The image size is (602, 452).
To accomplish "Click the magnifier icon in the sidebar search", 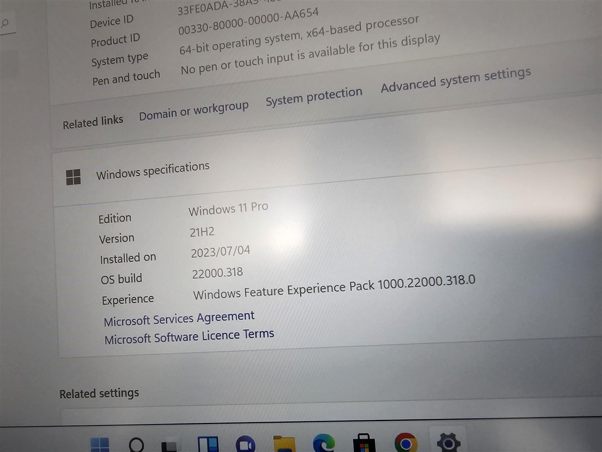I will [x=5, y=23].
